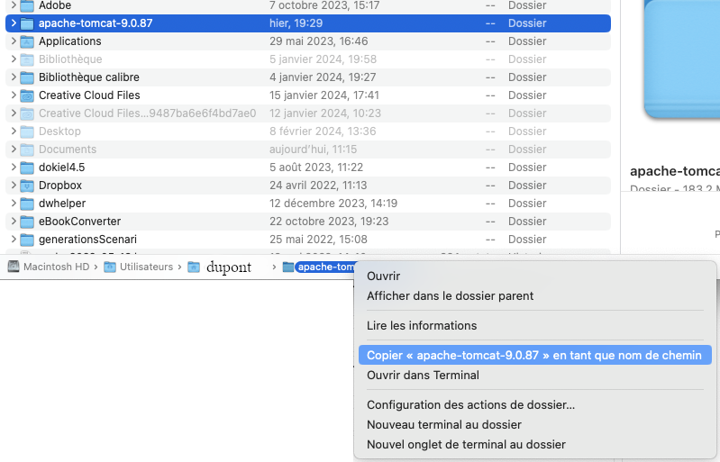Click the Dropbox folder icon
Viewport: 720px width, 462px height.
(x=27, y=186)
